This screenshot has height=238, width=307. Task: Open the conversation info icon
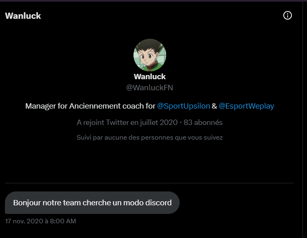point(287,15)
